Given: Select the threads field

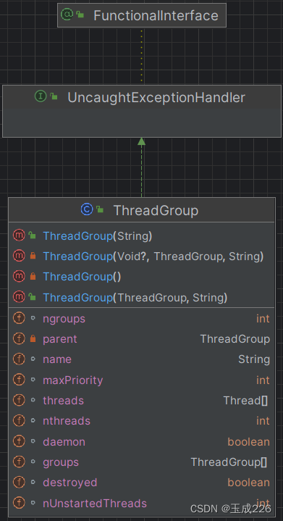Looking at the screenshot, I should tap(142, 401).
